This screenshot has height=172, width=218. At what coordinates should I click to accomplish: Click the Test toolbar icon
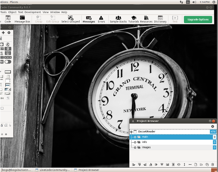[x=175, y=19]
